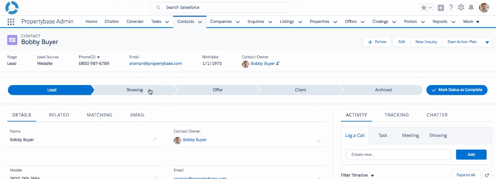Refresh the activity timeline
The image size is (496, 179).
click(487, 175)
